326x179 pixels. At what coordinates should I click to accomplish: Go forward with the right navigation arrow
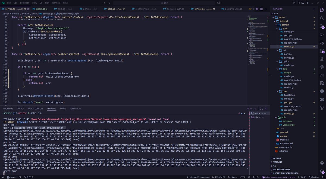[x=109, y=3]
